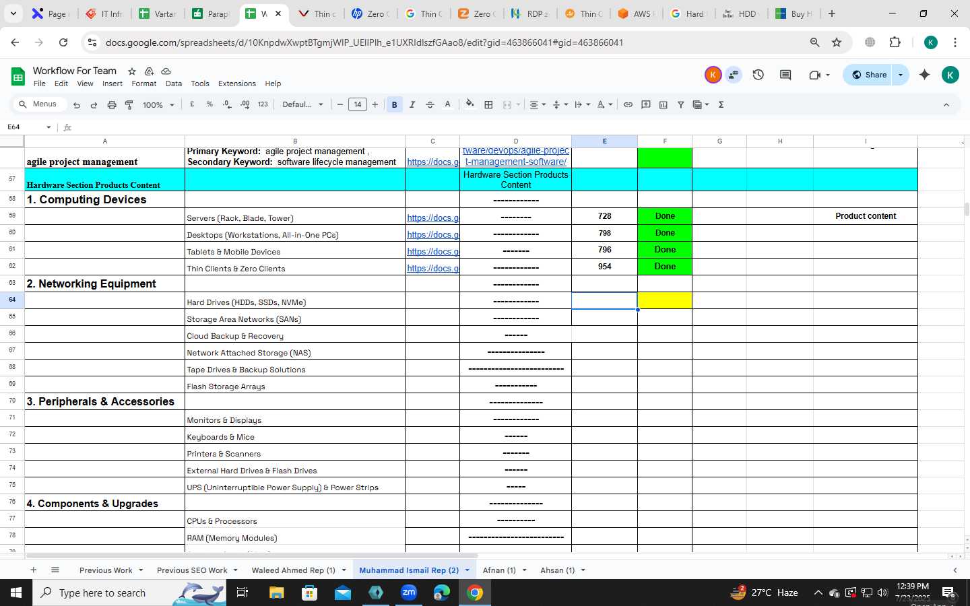Open the text wrapping dropdown

click(x=583, y=104)
